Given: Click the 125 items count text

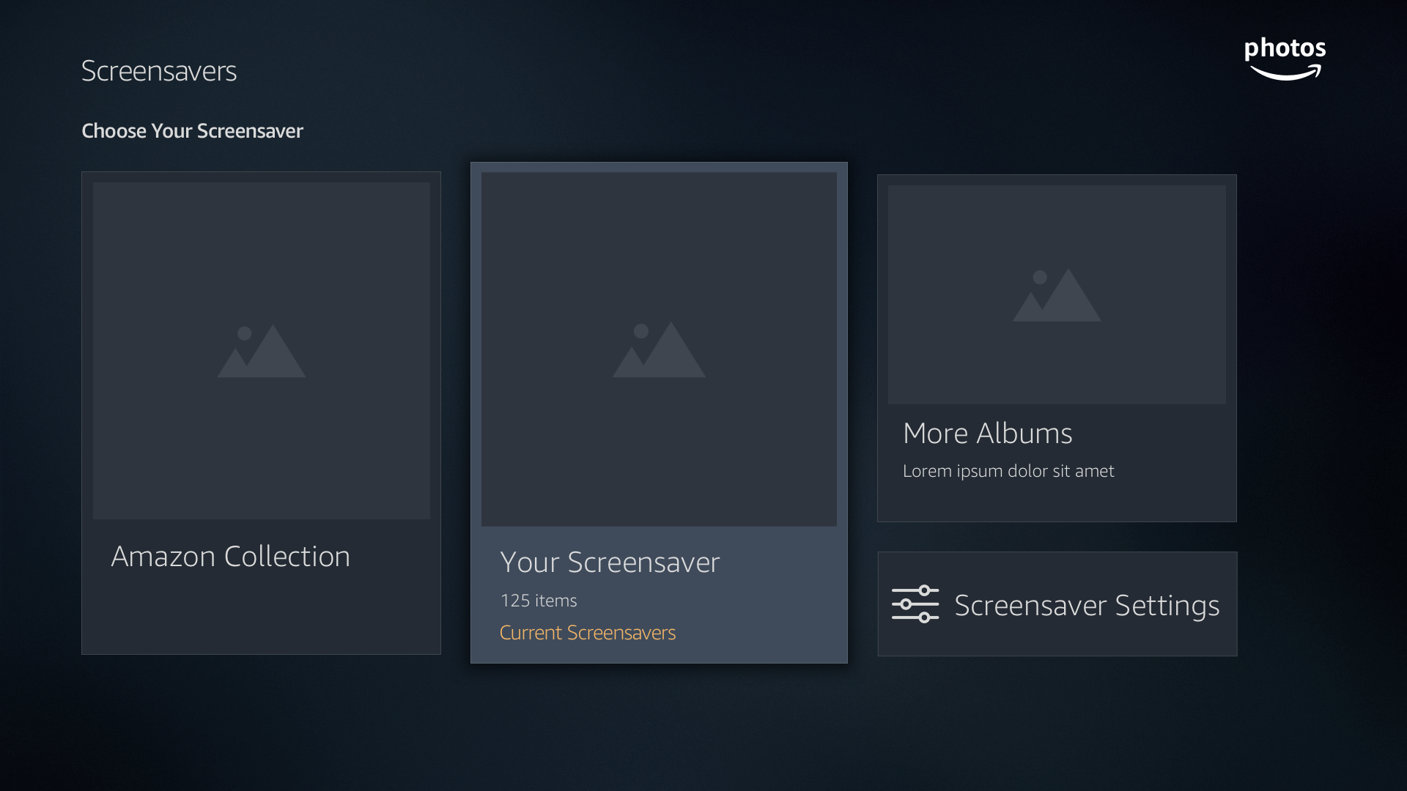Looking at the screenshot, I should 539,601.
